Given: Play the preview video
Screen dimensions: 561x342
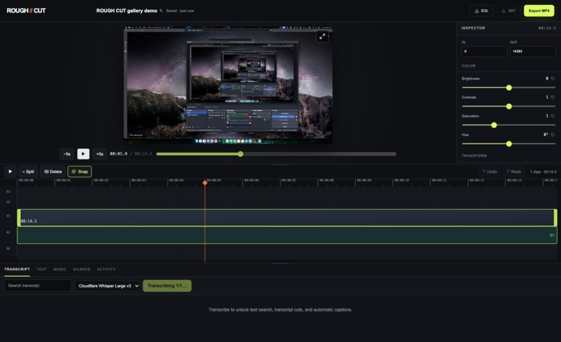Looking at the screenshot, I should 83,154.
